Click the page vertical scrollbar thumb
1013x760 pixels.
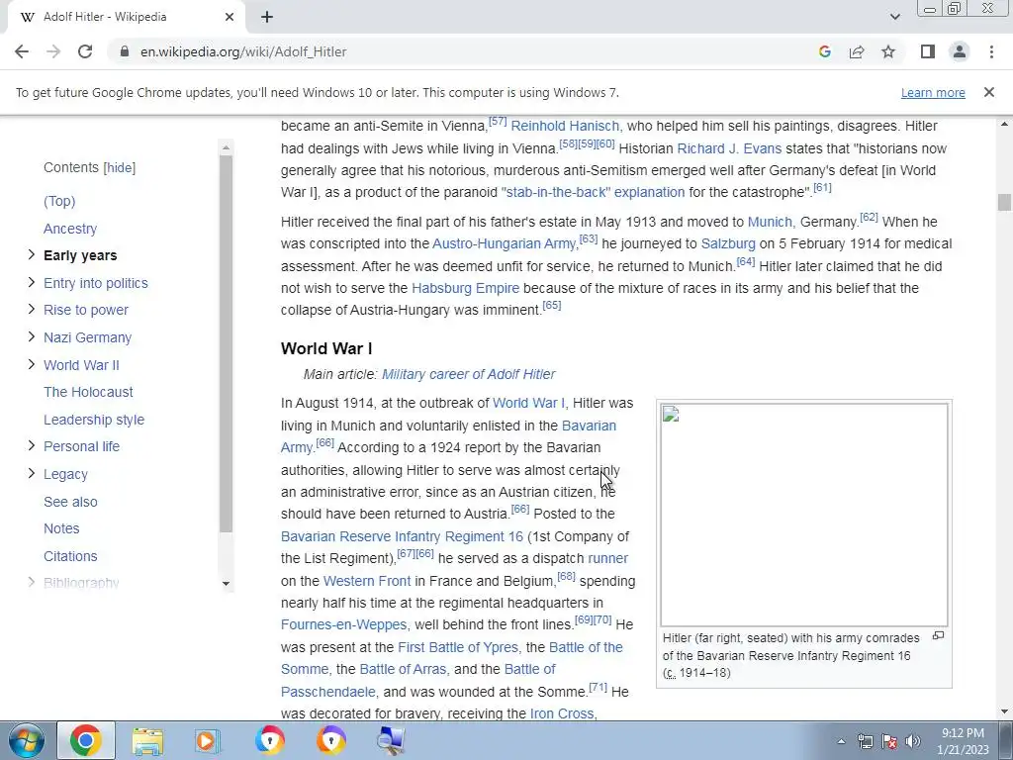pos(1003,202)
